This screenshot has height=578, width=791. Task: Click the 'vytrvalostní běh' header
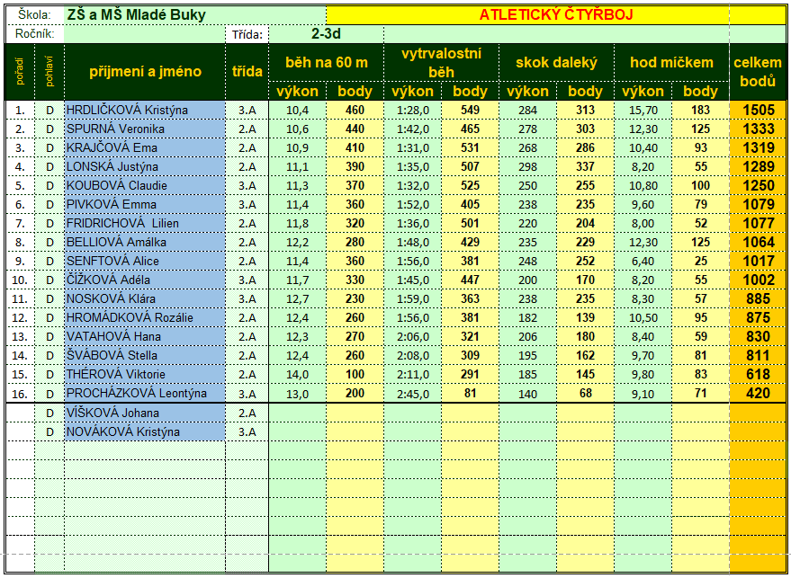click(442, 63)
